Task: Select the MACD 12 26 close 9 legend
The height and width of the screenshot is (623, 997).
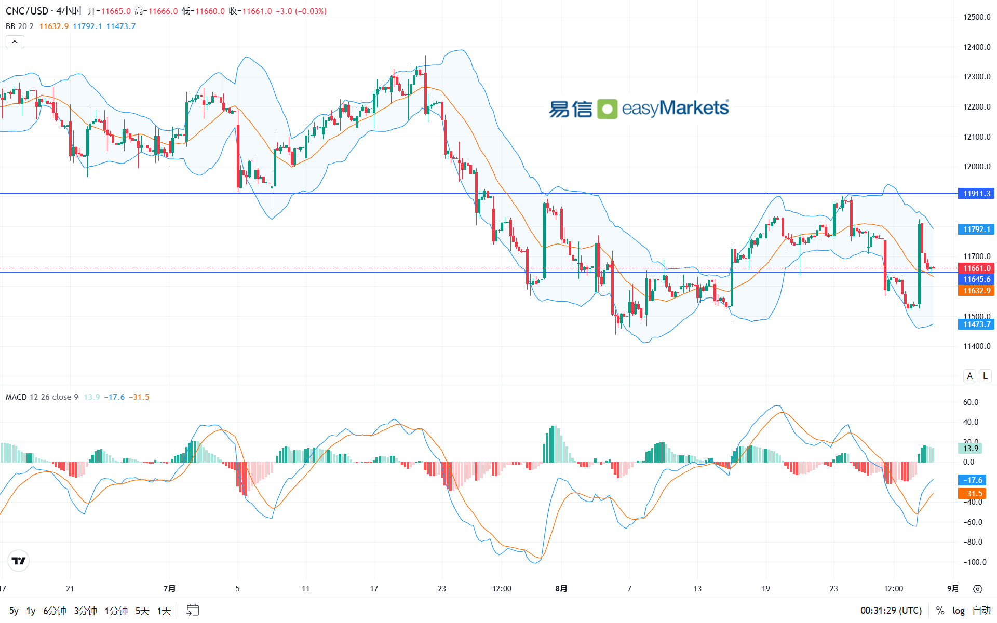Action: (x=42, y=397)
